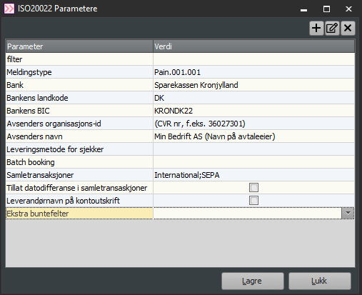Select the International;SEPA value cell
The image size is (362, 295).
click(253, 175)
